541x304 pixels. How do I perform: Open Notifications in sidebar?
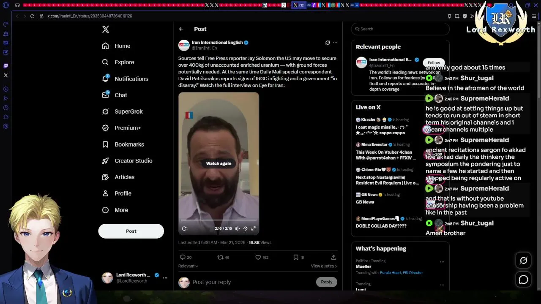(x=125, y=79)
